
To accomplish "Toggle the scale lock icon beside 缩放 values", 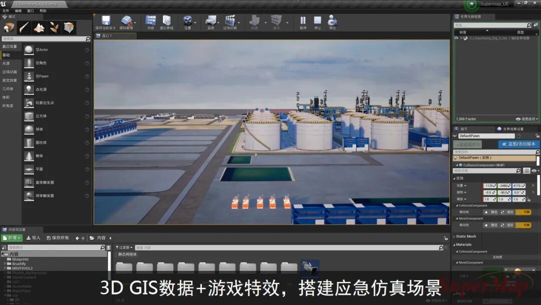I will 528,199.
